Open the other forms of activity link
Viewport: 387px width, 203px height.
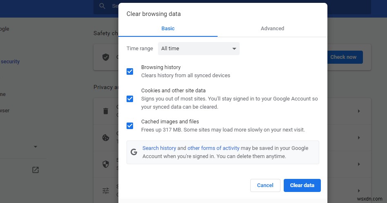(213, 148)
